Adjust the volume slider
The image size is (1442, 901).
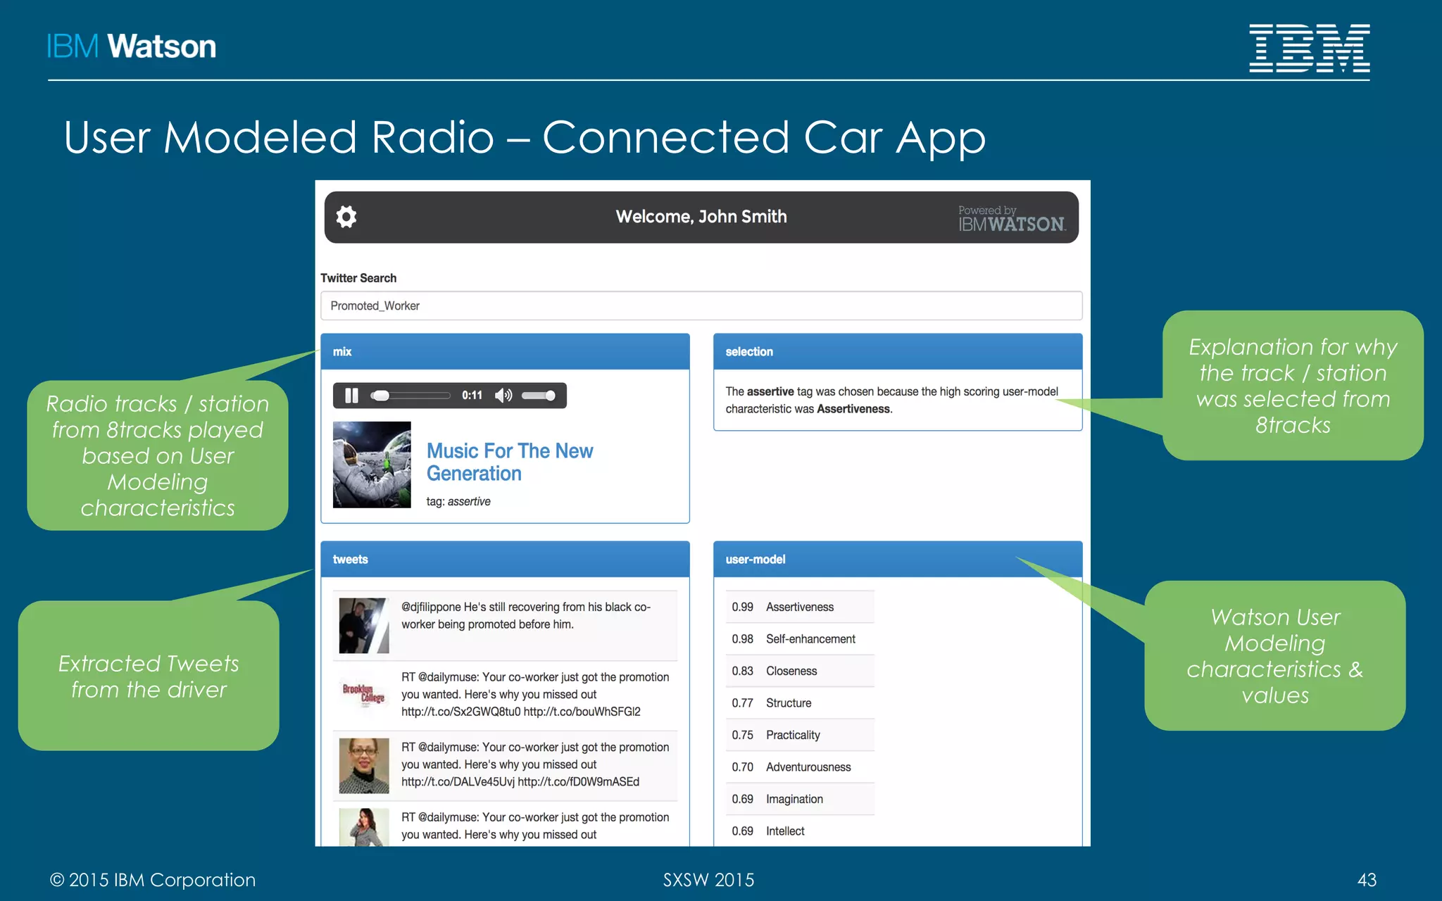(x=539, y=396)
